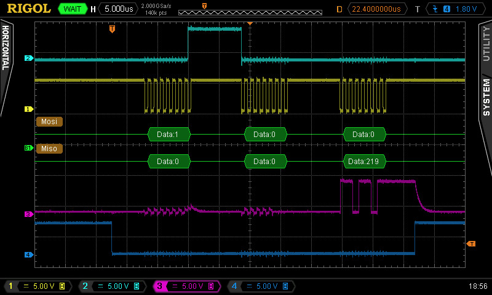
Task: Open the 1.80 V trigger level setting
Action: click(466, 9)
